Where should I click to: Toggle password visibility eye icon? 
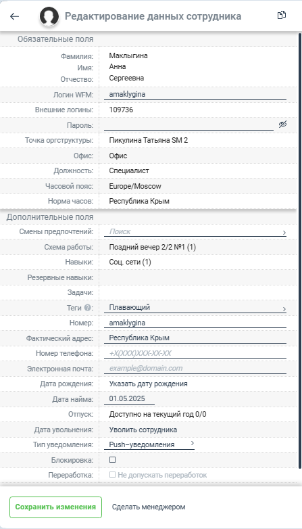282,124
